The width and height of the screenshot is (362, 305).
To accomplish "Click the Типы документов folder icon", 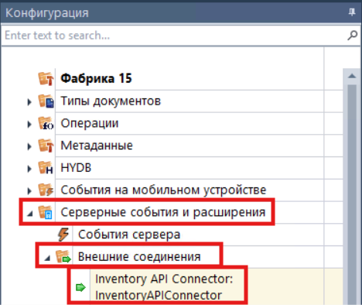I will point(46,101).
